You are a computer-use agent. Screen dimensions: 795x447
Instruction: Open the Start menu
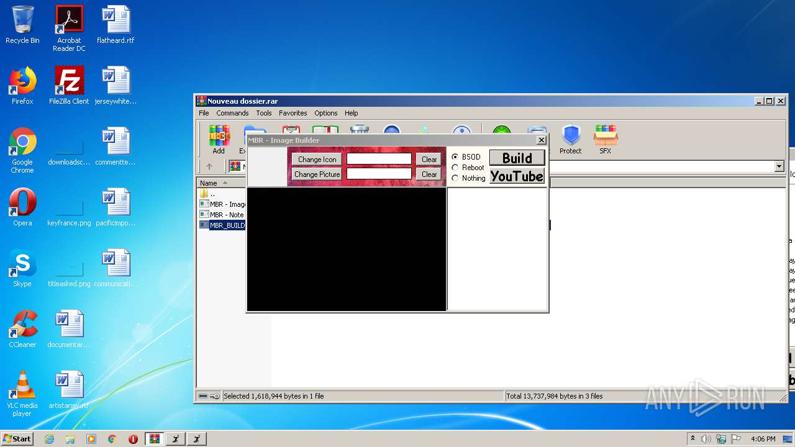pos(17,439)
